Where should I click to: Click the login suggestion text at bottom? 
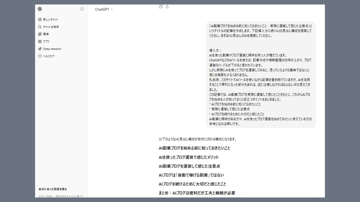[60, 196]
